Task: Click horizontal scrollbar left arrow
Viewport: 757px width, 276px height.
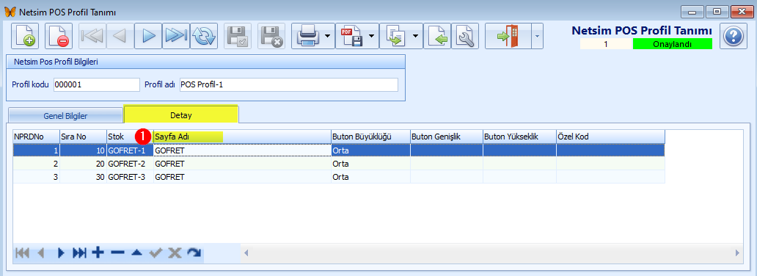Action: 246,253
